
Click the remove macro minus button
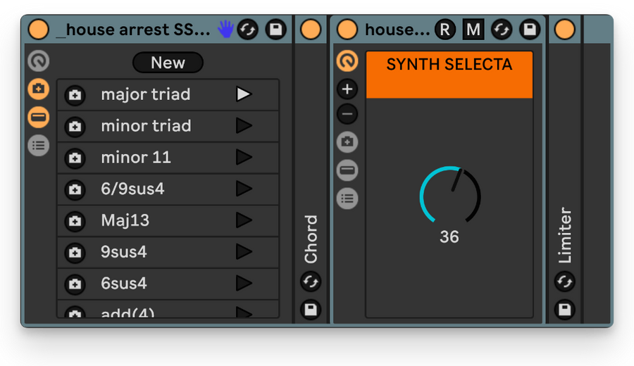coord(347,114)
